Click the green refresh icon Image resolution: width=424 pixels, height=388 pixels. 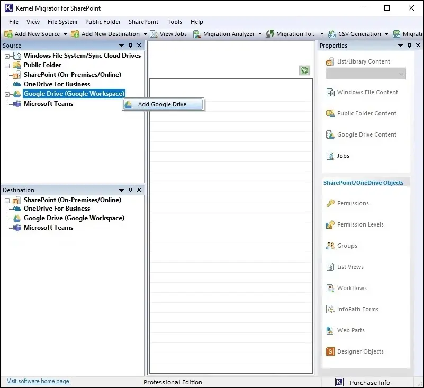click(x=304, y=70)
